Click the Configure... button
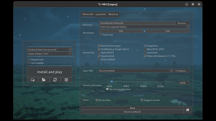The image size is (216, 121). [x=181, y=71]
